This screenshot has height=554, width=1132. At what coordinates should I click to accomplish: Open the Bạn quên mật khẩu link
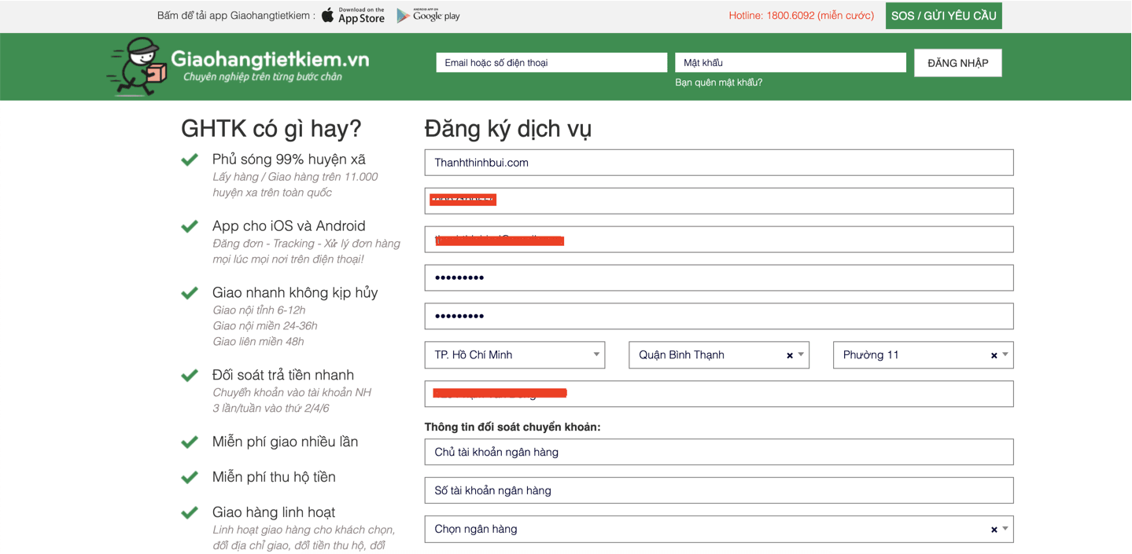tap(718, 83)
